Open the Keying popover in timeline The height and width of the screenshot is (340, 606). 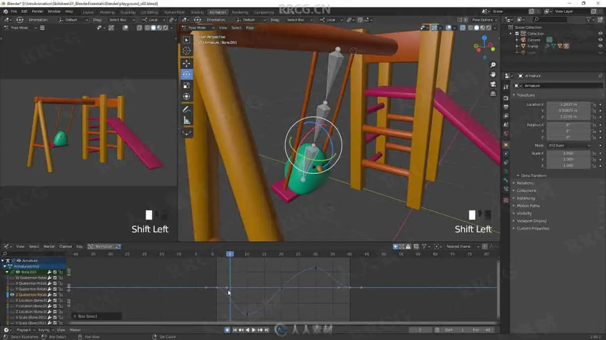click(x=44, y=330)
